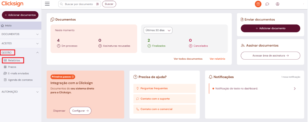Open notification arrow for Notificação de teste

(x=295, y=89)
